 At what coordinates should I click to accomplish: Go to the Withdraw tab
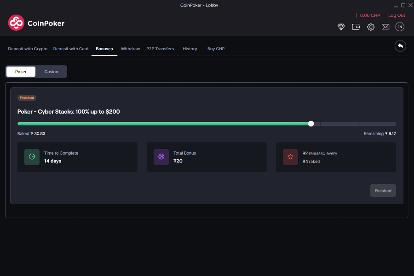[130, 49]
